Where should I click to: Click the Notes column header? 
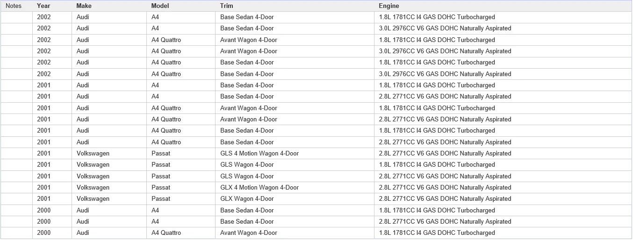pyautogui.click(x=16, y=6)
